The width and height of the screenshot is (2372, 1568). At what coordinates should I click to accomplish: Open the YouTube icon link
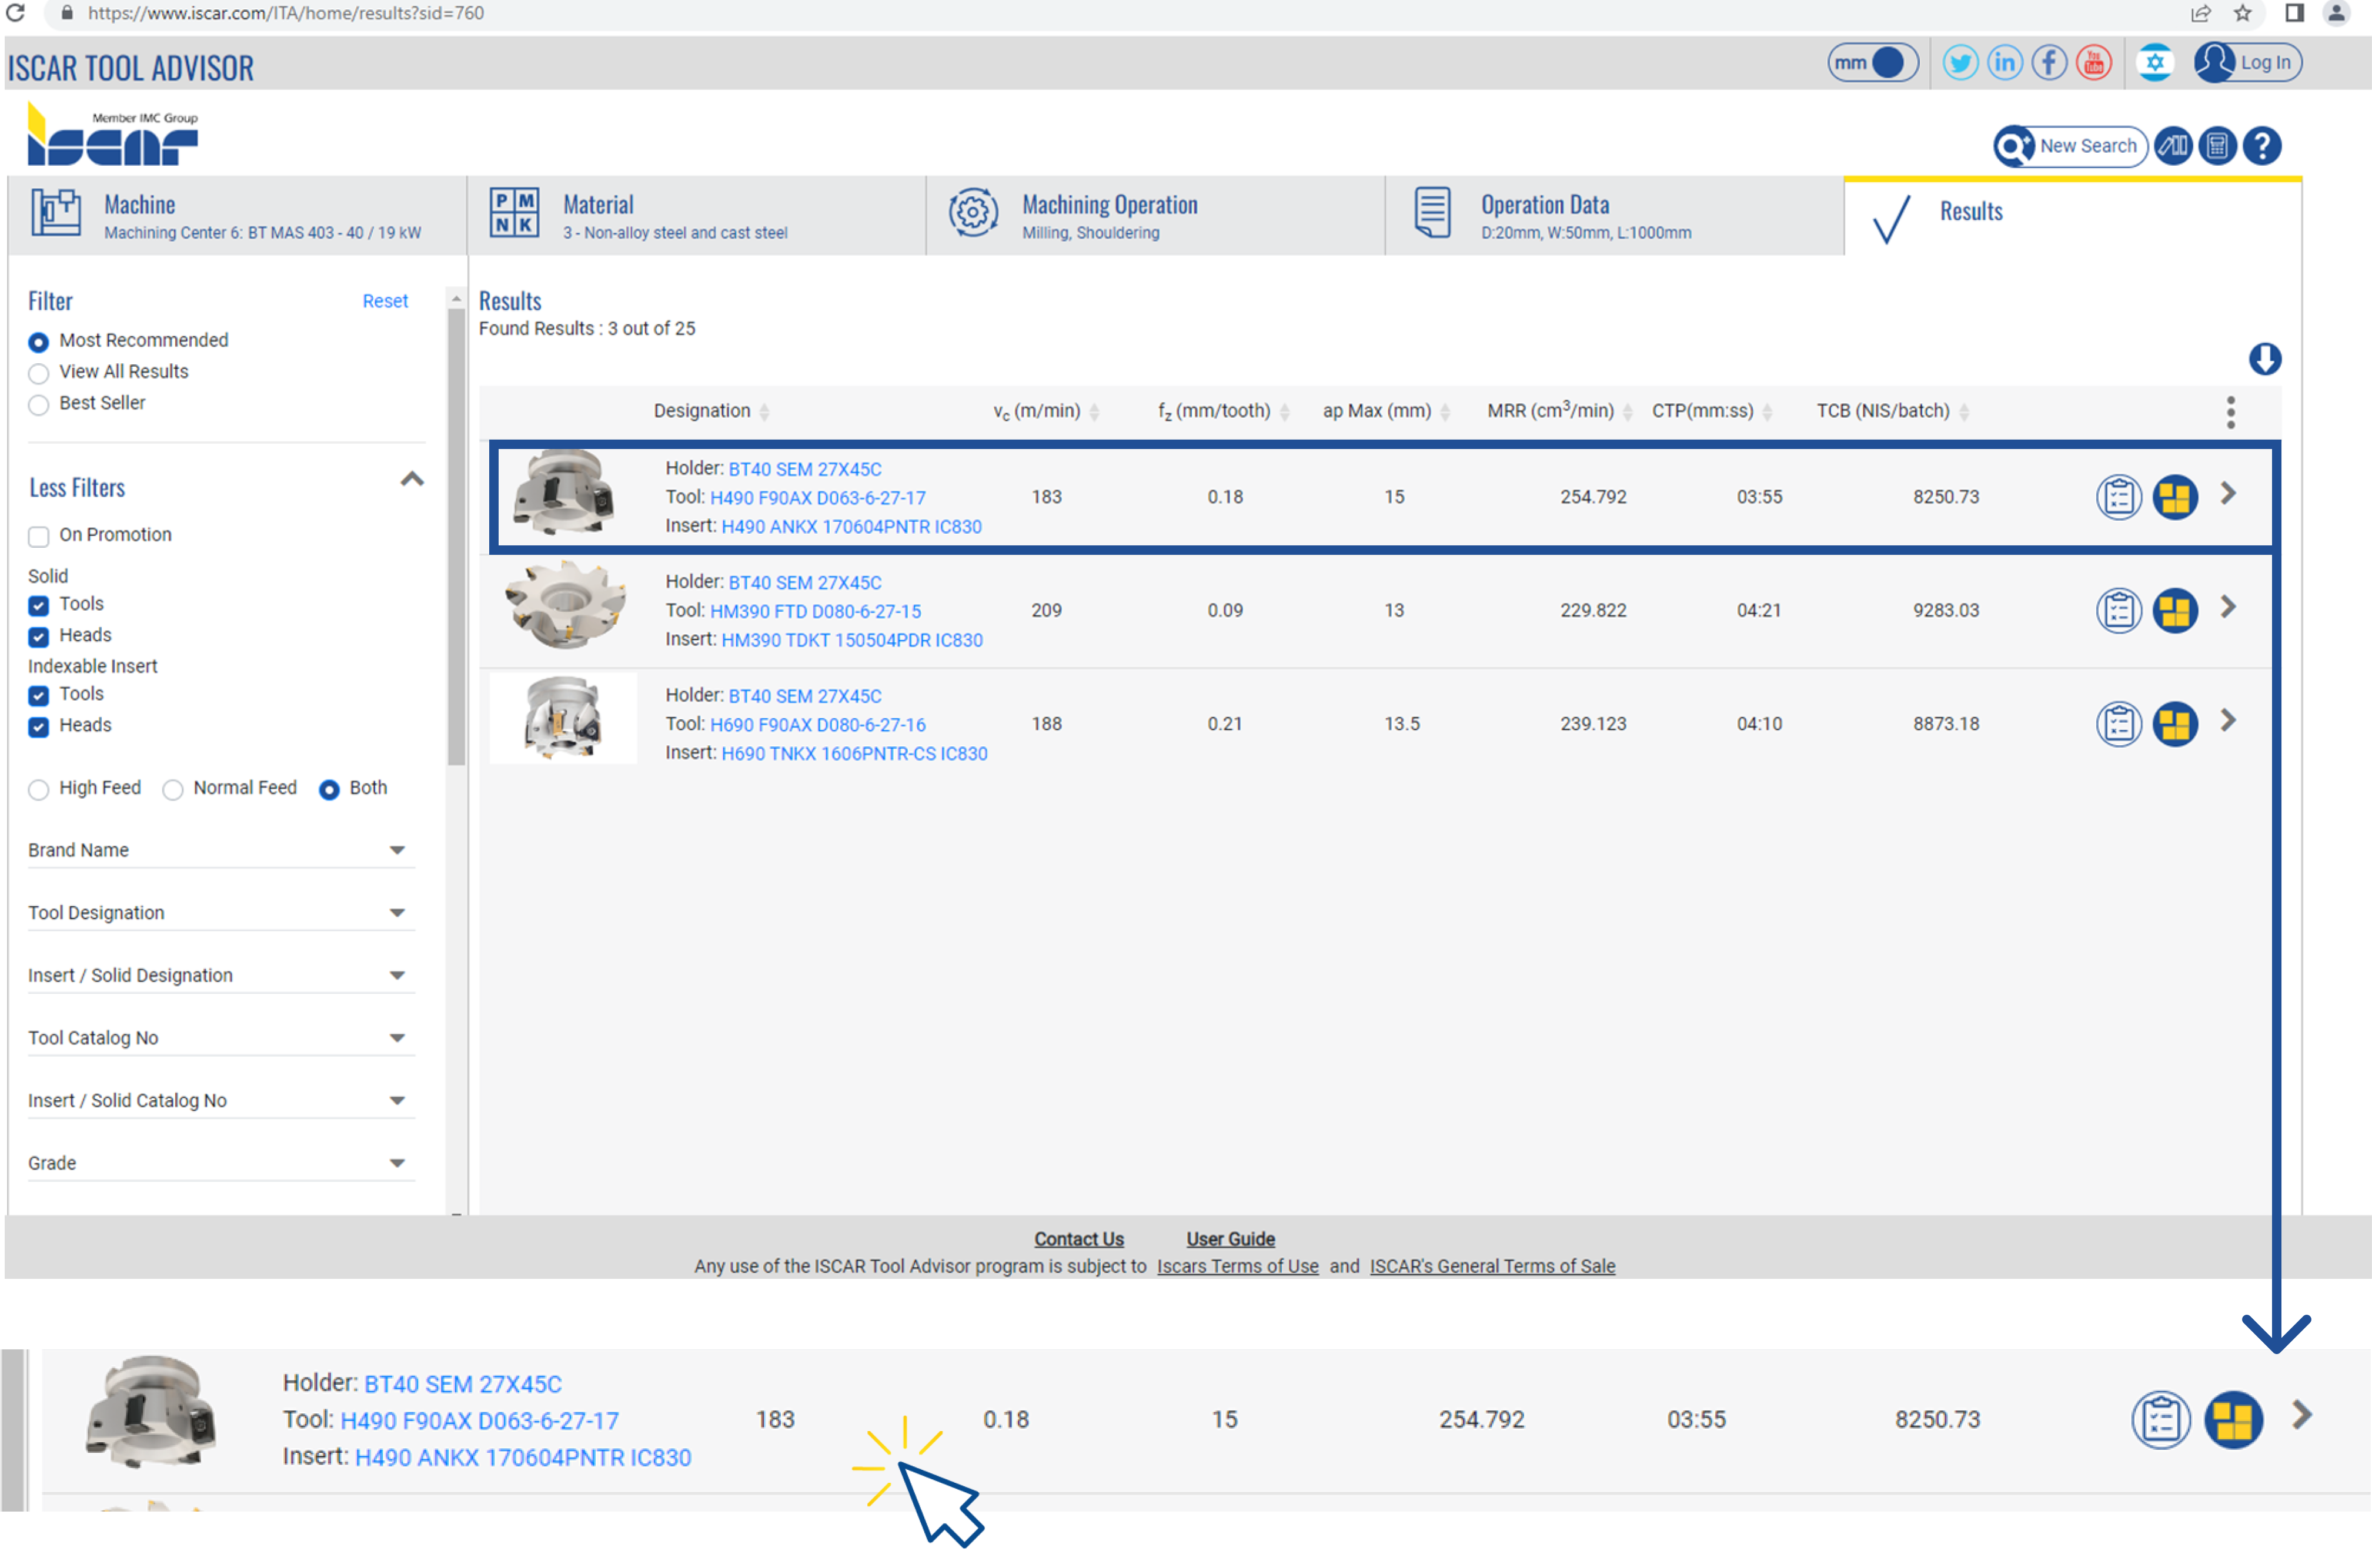tap(2094, 63)
